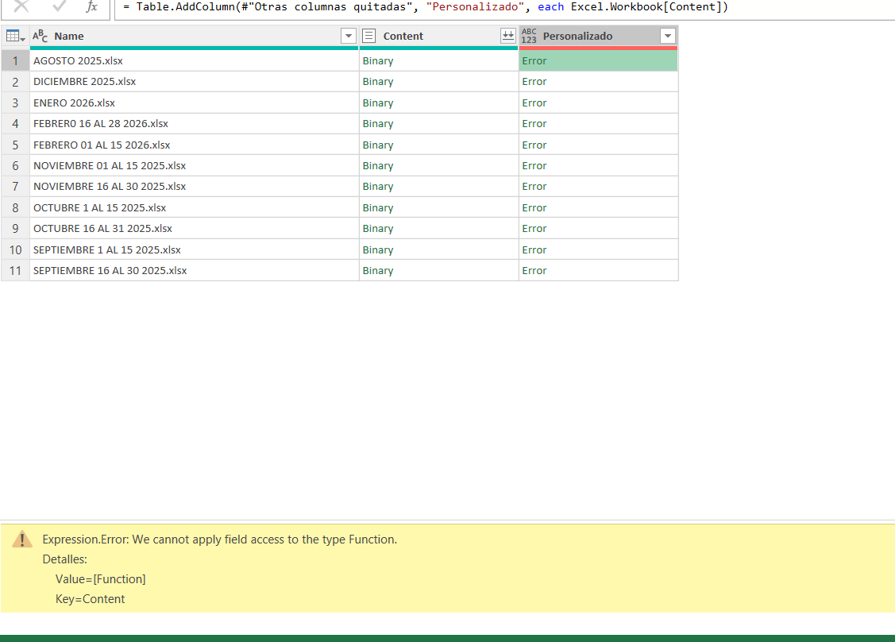Screen dimensions: 895x642
Task: Select the Content column header
Action: (429, 36)
